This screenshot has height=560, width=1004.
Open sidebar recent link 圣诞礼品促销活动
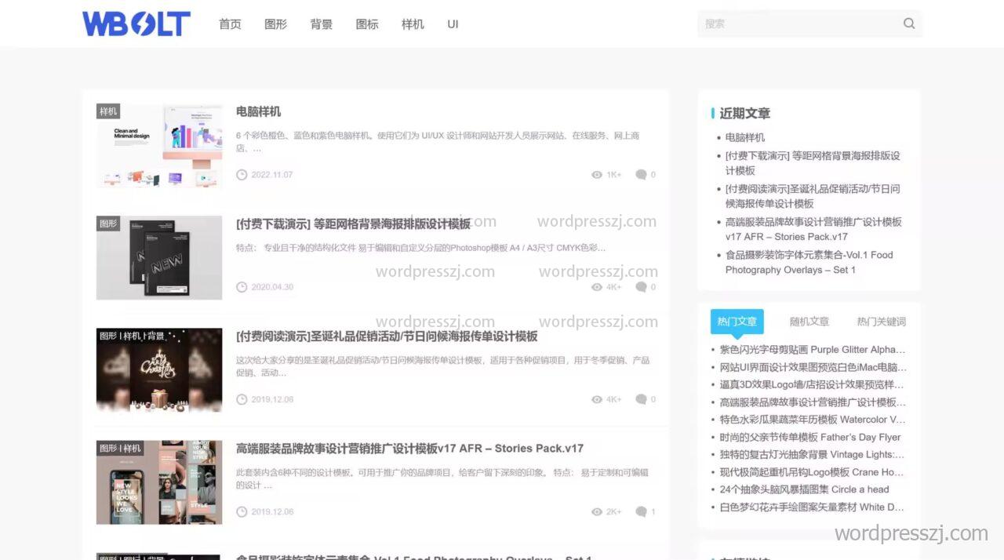813,196
